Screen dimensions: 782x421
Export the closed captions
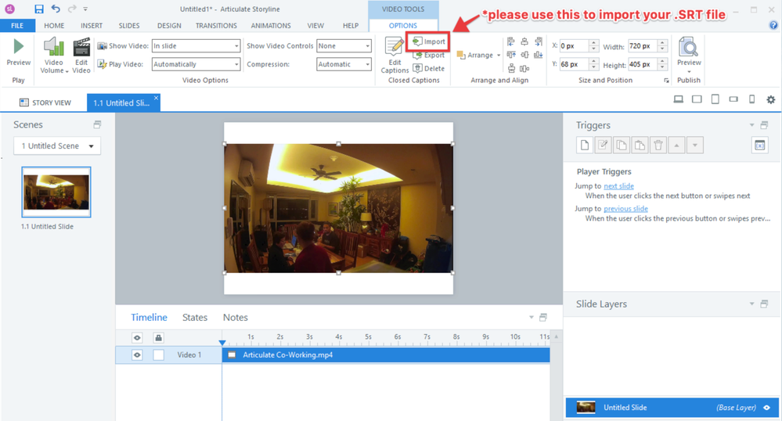(x=428, y=55)
